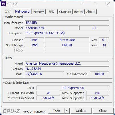Click the CPU-Z app icon in title bar
The image size is (115, 115).
[x=3, y=4]
